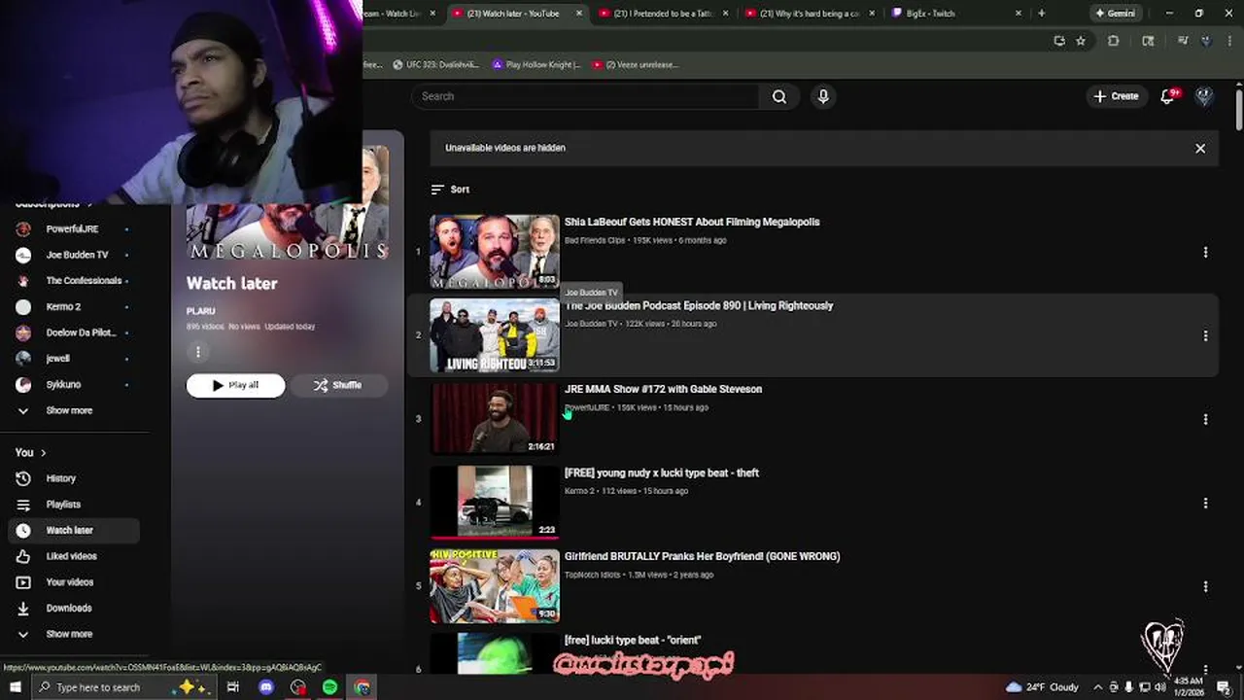
Task: Open Liked videos in the sidebar
Action: point(72,556)
